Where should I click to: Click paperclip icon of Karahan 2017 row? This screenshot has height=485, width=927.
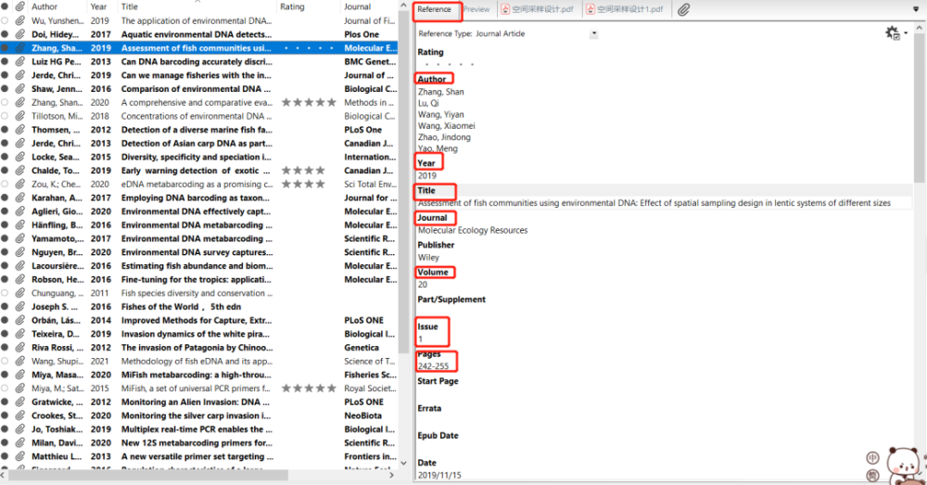20,198
